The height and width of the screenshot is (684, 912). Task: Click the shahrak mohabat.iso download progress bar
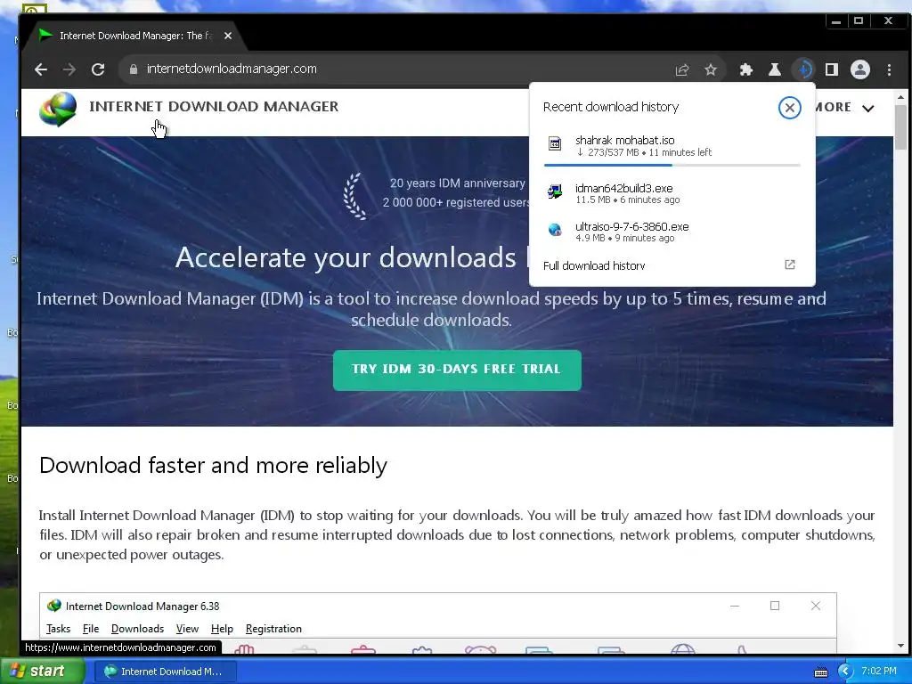(x=672, y=165)
